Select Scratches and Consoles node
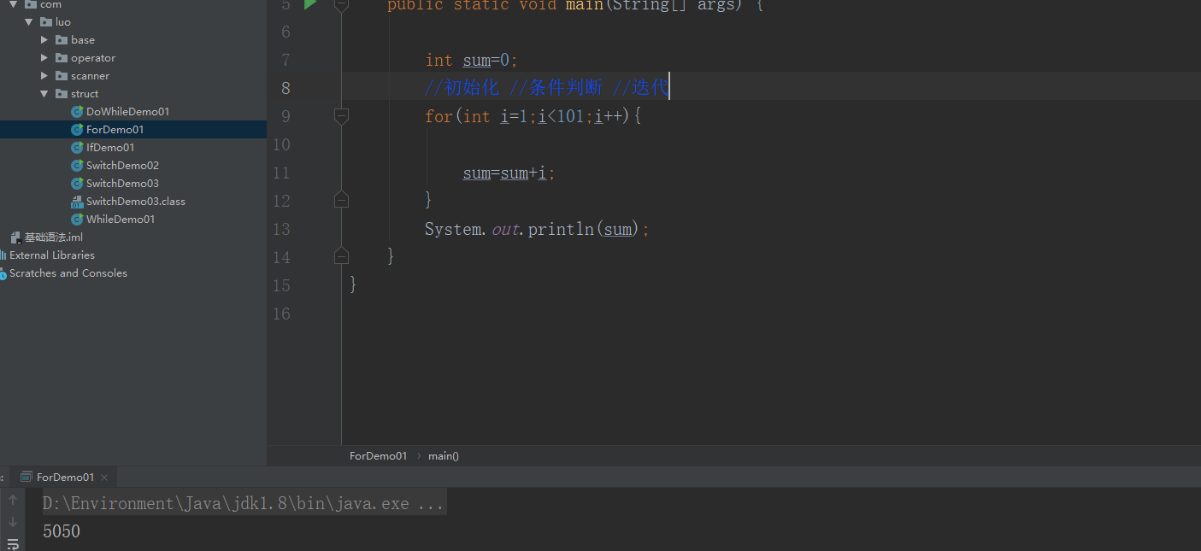Screen dimensions: 1201x551 133,273
